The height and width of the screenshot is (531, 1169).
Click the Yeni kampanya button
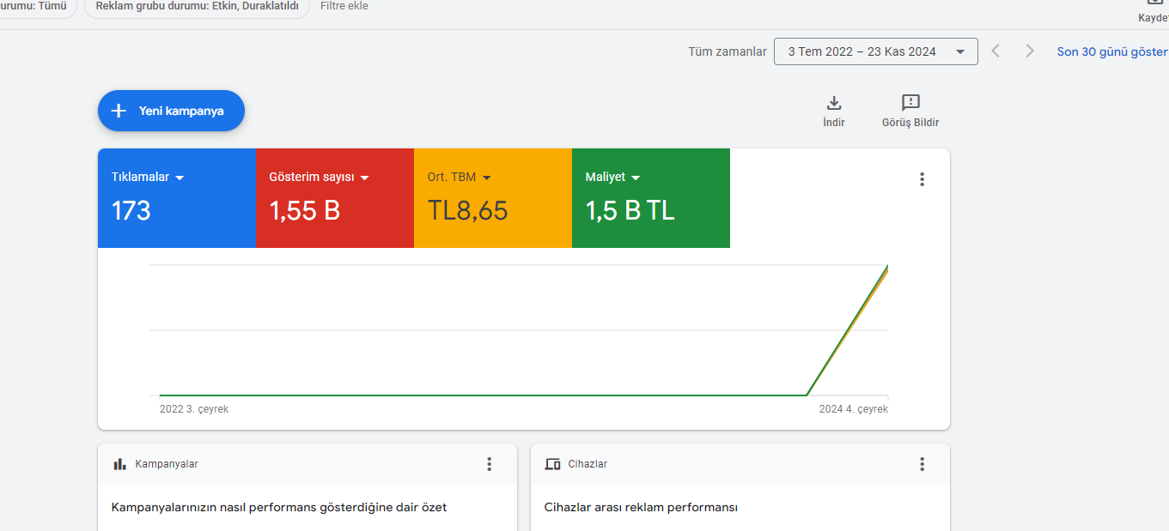point(171,111)
